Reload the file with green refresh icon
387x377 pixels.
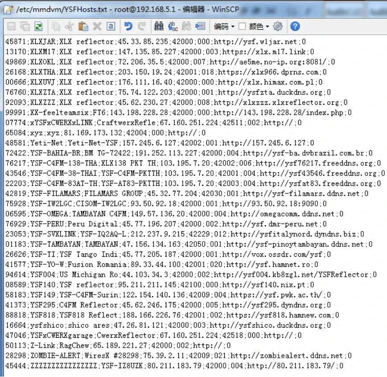[x=38, y=26]
